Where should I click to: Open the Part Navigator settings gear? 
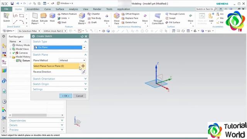coord(3,36)
